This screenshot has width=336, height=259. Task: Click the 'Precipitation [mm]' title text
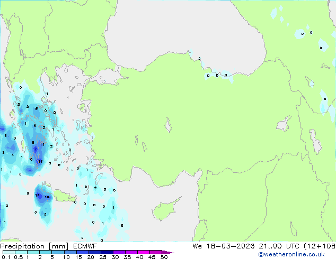[x=34, y=246]
